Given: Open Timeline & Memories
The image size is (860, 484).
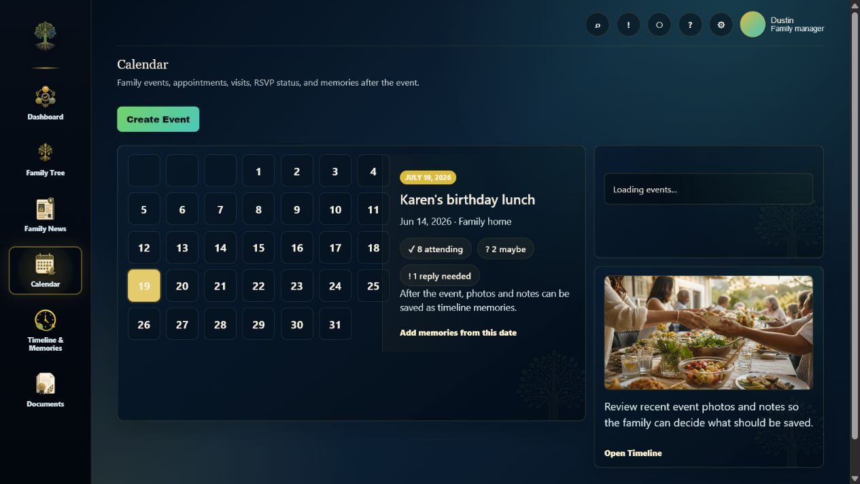Looking at the screenshot, I should point(46,330).
